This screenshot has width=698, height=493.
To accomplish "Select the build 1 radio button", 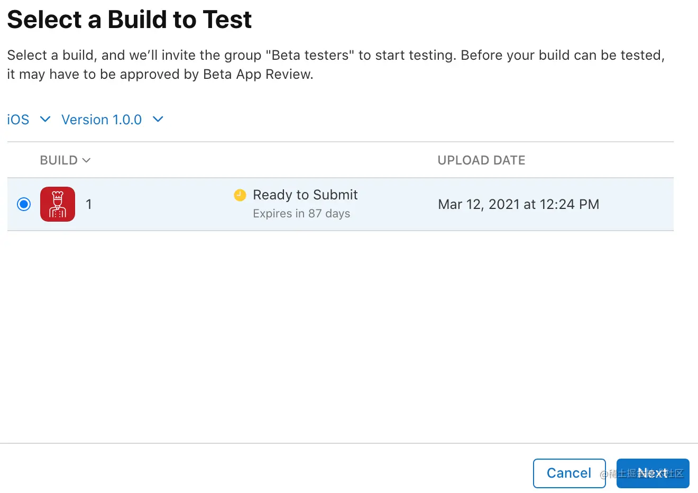I will click(24, 204).
